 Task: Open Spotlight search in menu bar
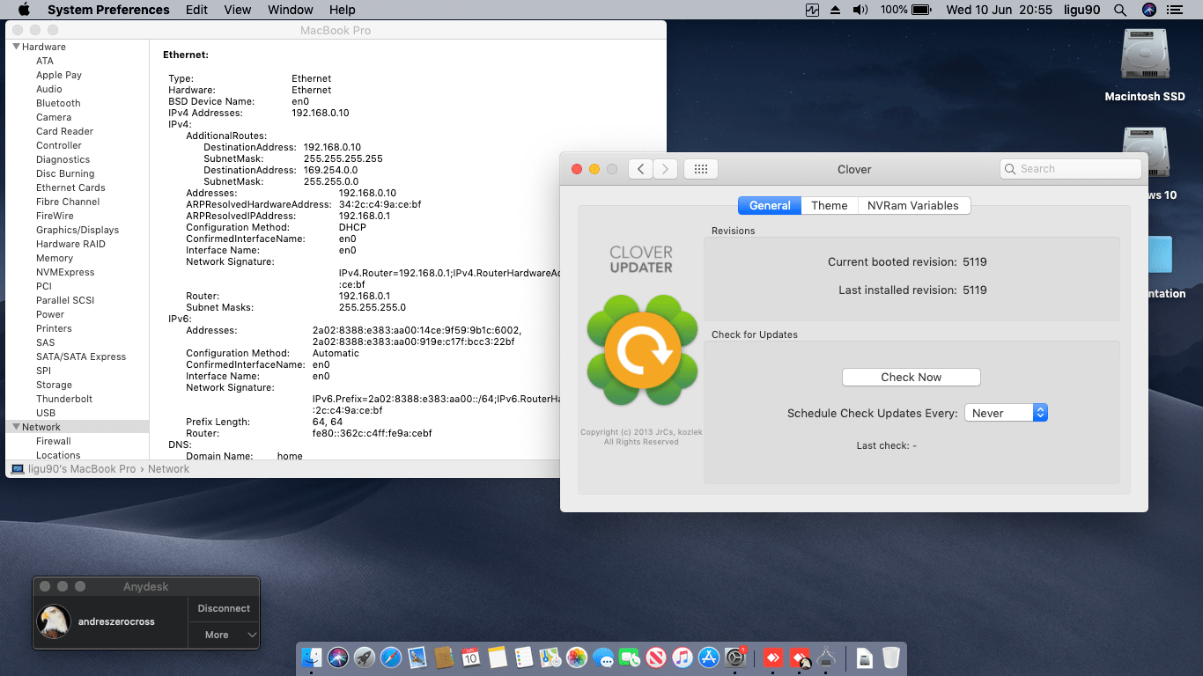tap(1120, 10)
